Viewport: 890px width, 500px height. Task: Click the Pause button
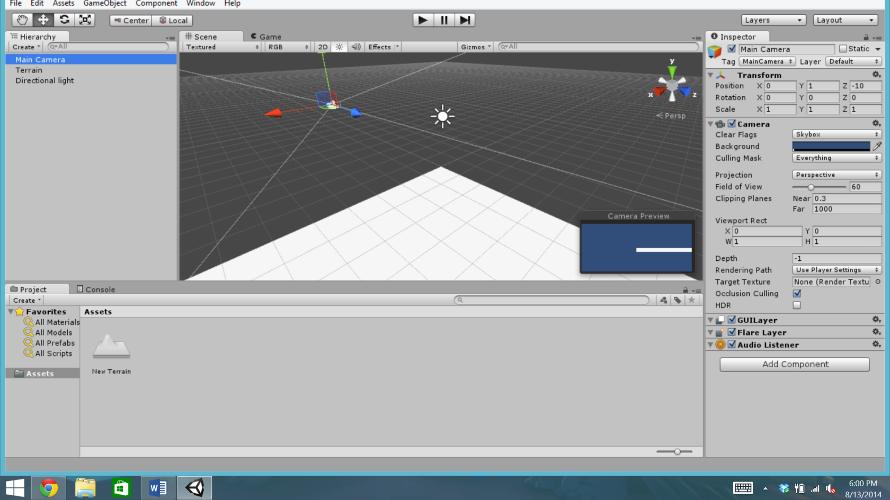(x=444, y=20)
